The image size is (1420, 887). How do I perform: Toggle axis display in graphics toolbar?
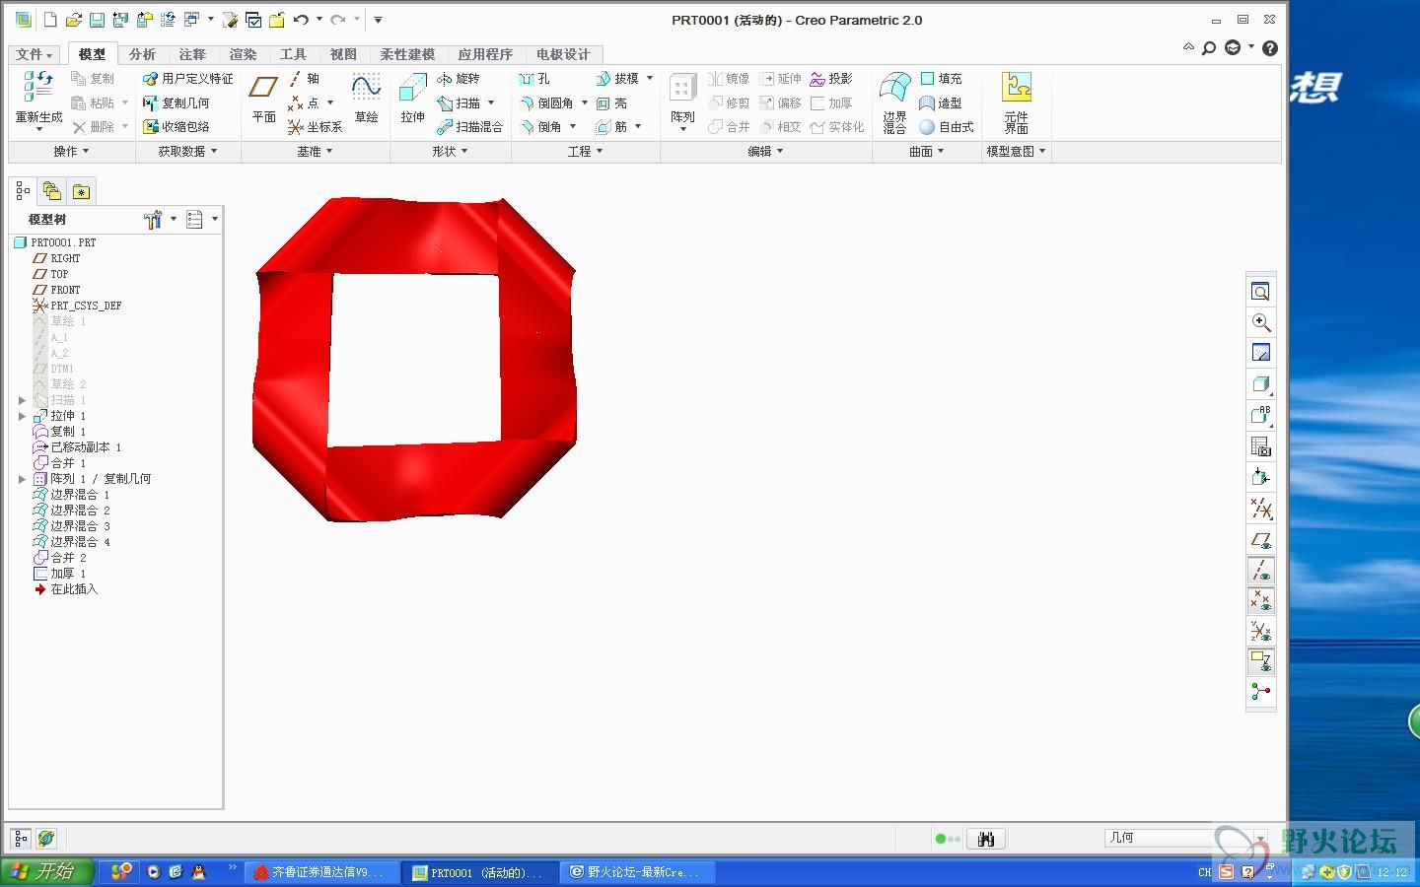1260,571
